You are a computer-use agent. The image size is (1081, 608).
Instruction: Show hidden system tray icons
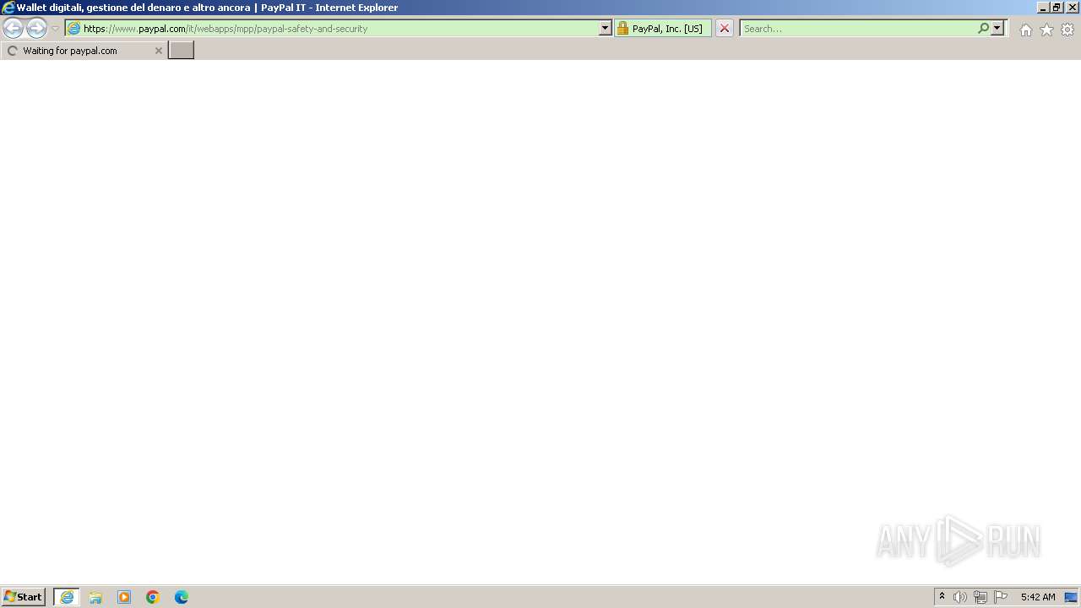point(942,597)
